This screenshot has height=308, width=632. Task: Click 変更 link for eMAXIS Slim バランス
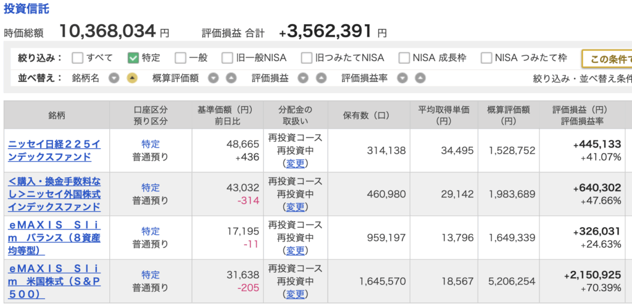tap(295, 251)
